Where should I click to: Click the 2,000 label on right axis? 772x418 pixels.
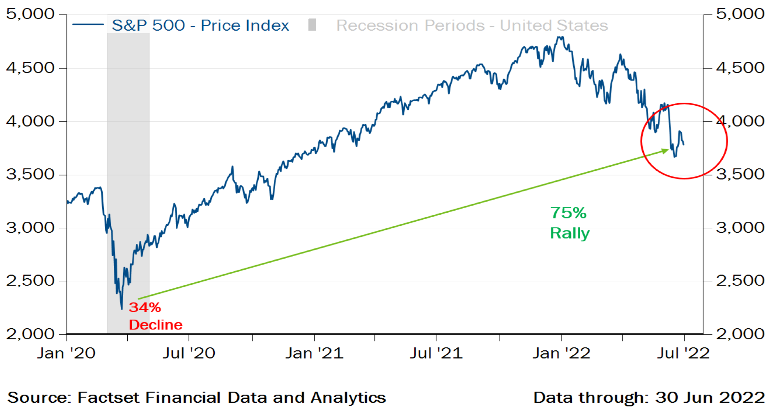click(x=740, y=334)
